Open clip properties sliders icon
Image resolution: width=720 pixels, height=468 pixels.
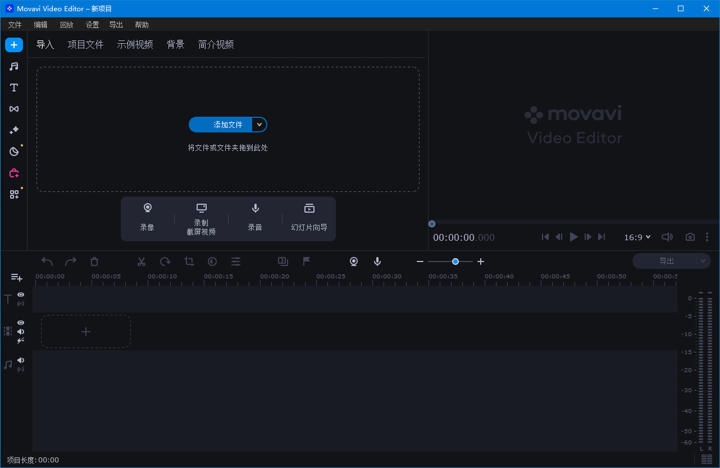point(236,261)
